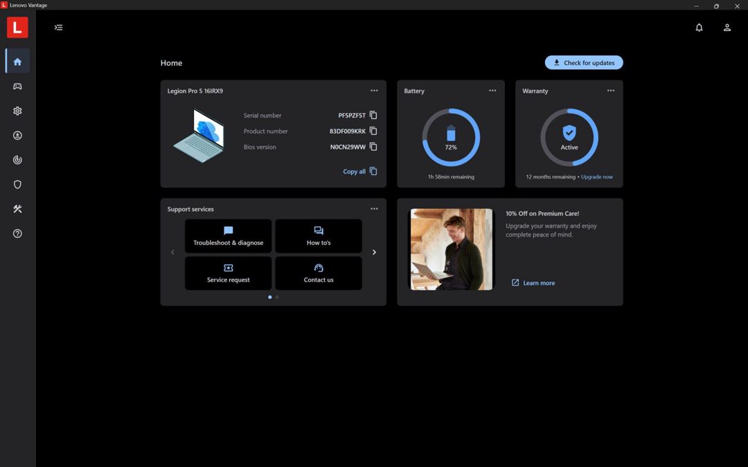This screenshot has width=748, height=467.
Task: Copy the serial number PF5PZF5T
Action: click(373, 115)
